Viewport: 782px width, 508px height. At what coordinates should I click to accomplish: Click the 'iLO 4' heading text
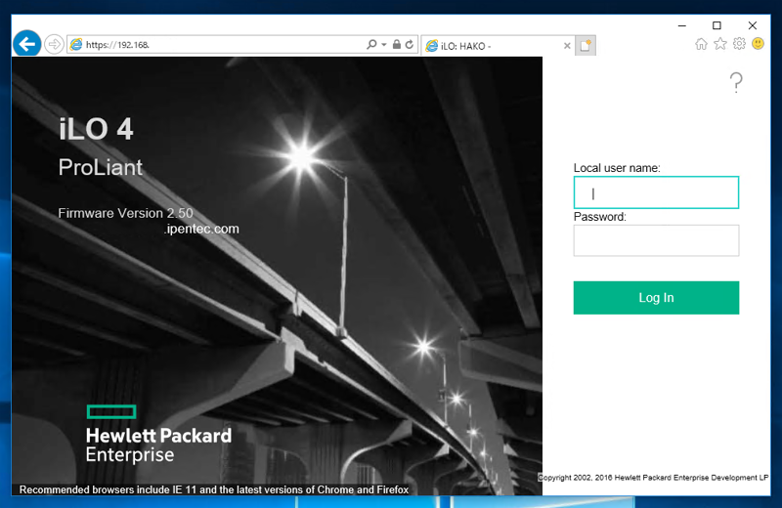tap(96, 129)
